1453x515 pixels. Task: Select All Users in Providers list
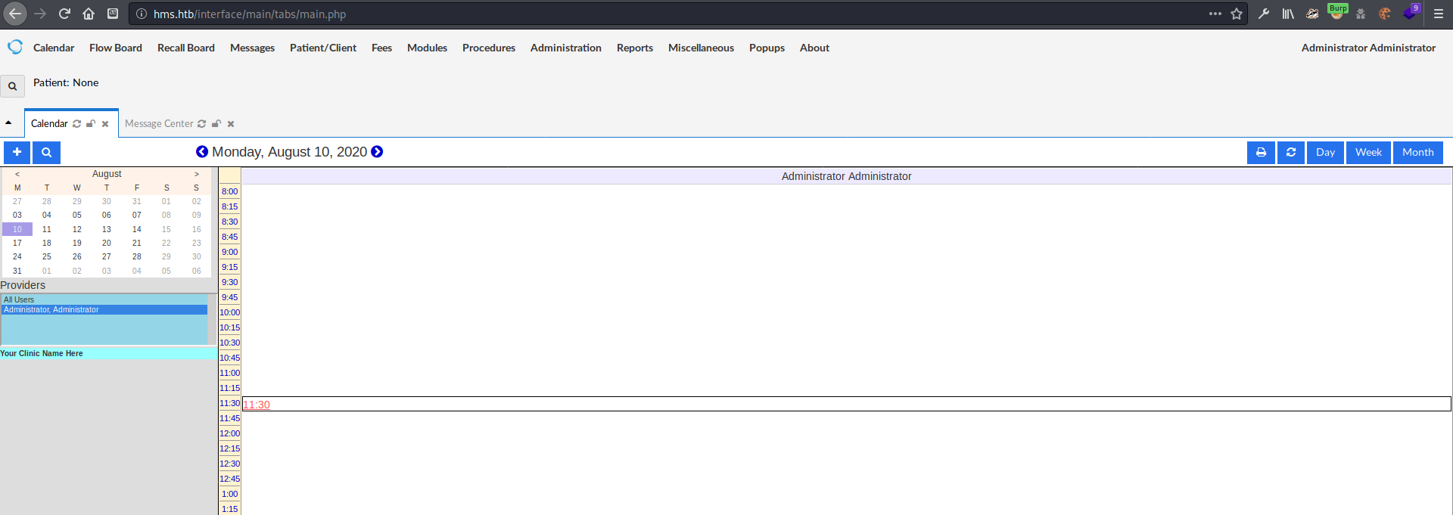coord(19,299)
